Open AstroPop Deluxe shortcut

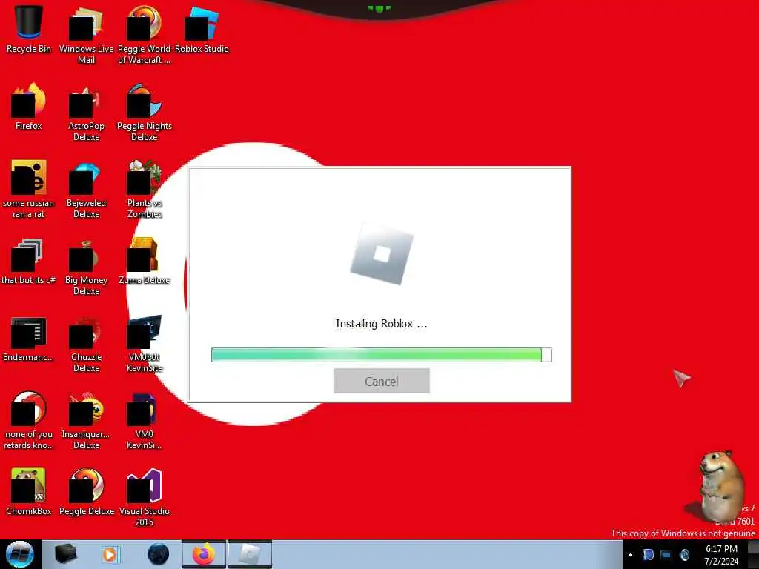(86, 113)
